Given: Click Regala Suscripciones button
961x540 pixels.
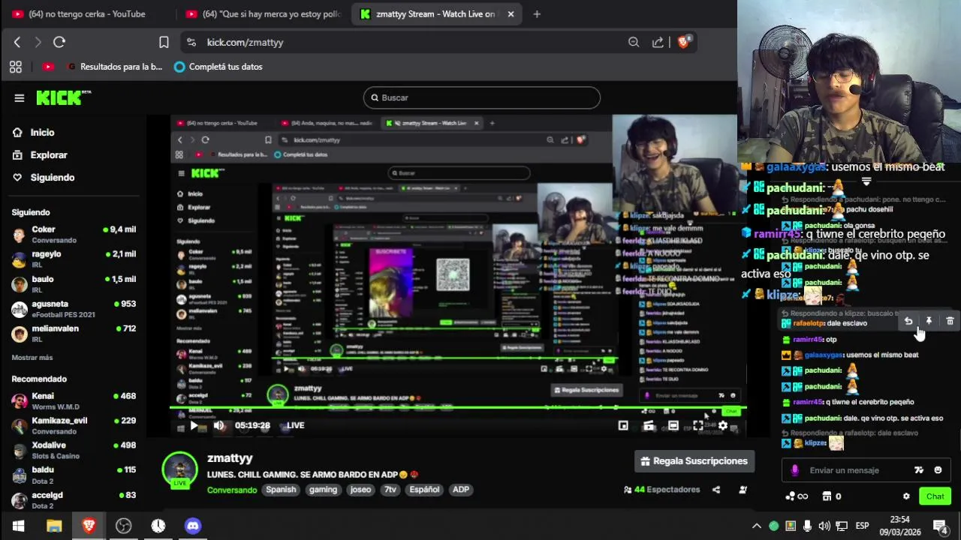Looking at the screenshot, I should [x=694, y=461].
